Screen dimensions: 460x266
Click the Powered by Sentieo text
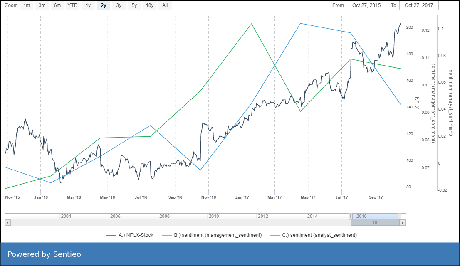point(45,254)
